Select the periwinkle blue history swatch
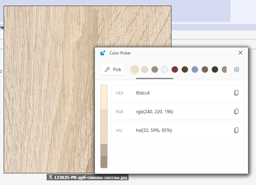The height and width of the screenshot is (185, 256). (x=195, y=69)
